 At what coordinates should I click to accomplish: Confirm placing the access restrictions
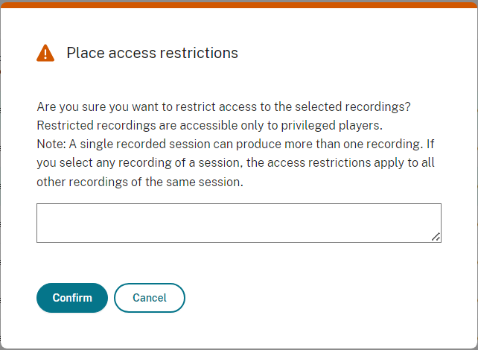(72, 298)
